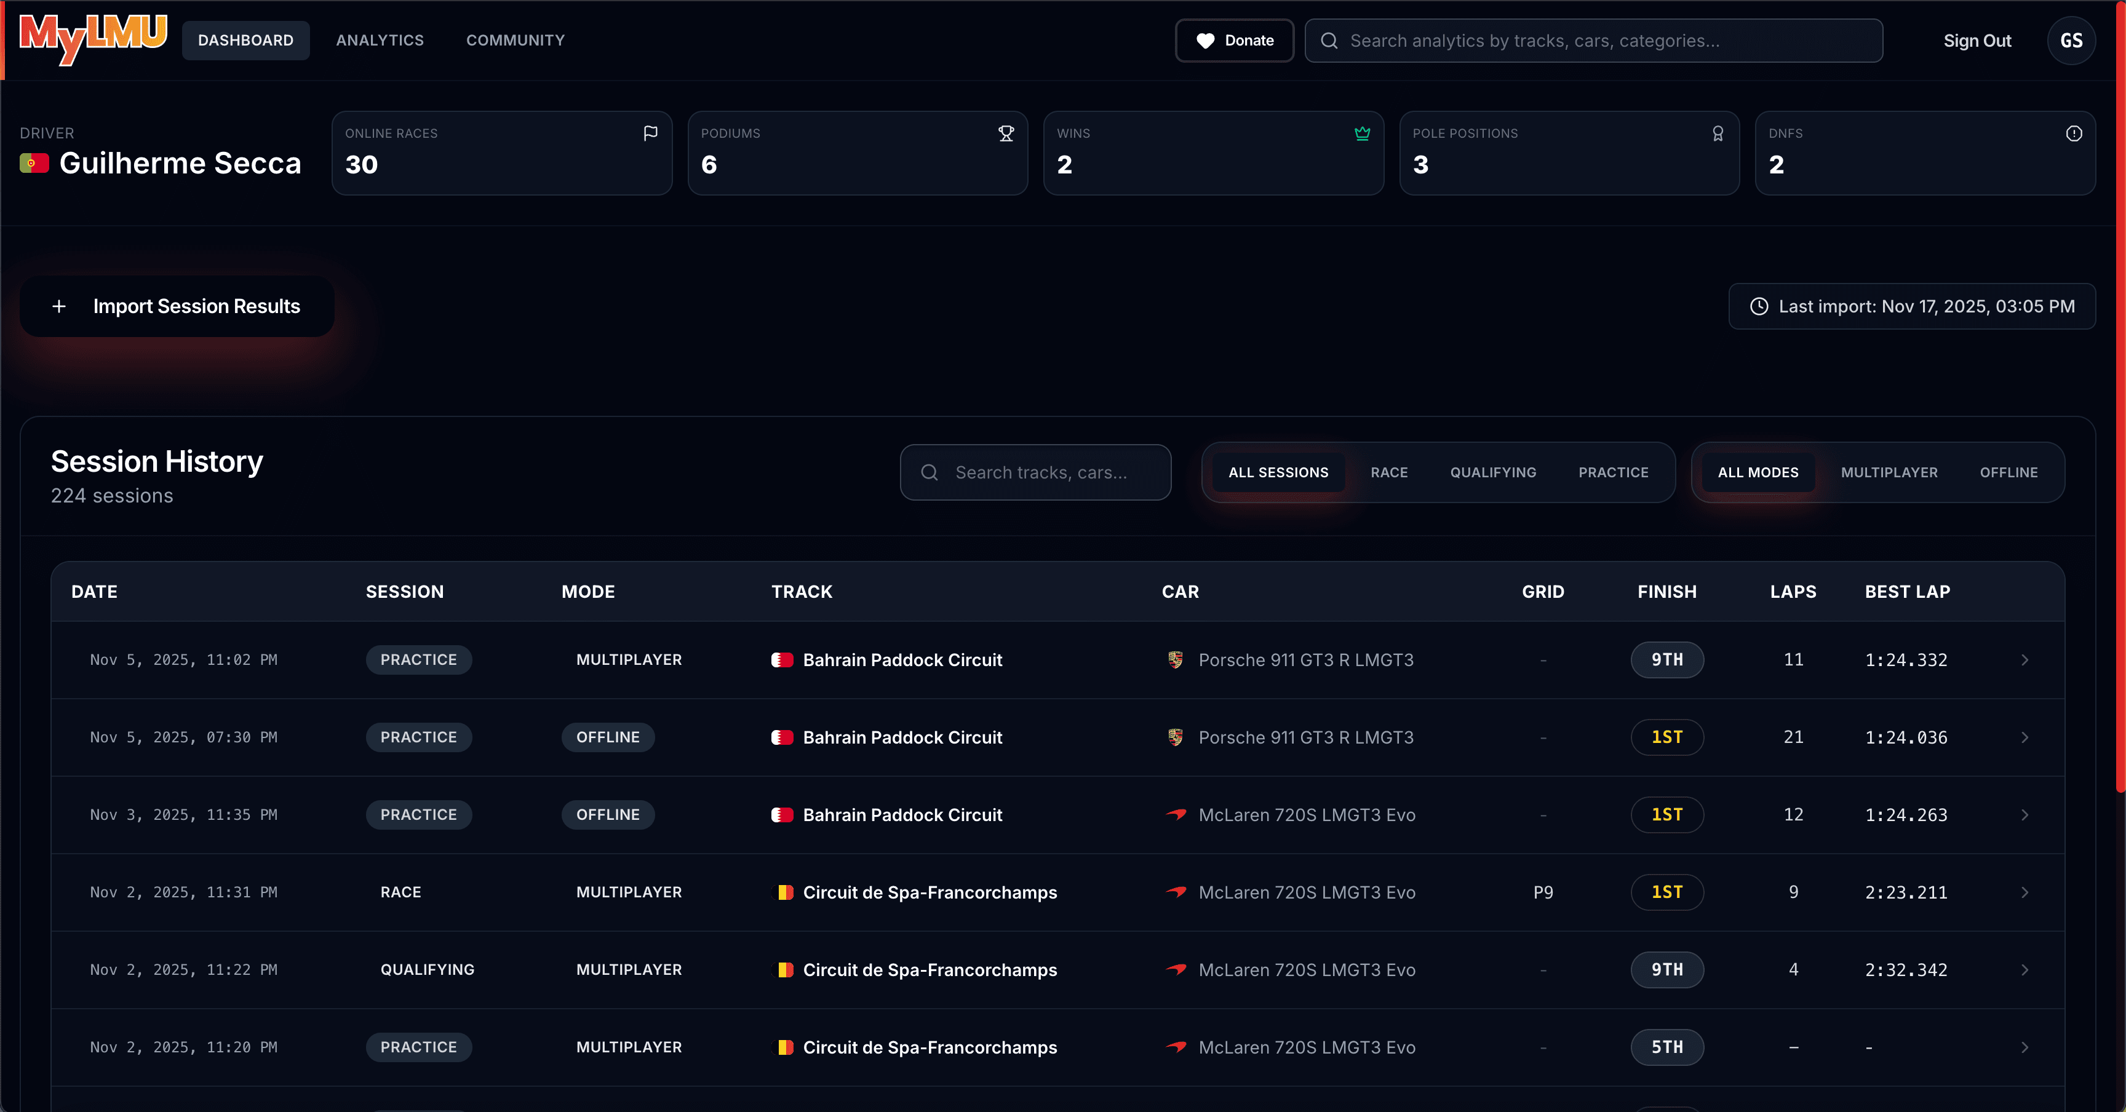Expand the Nov 5 offline practice session row
This screenshot has height=1112, width=2126.
(x=2025, y=737)
